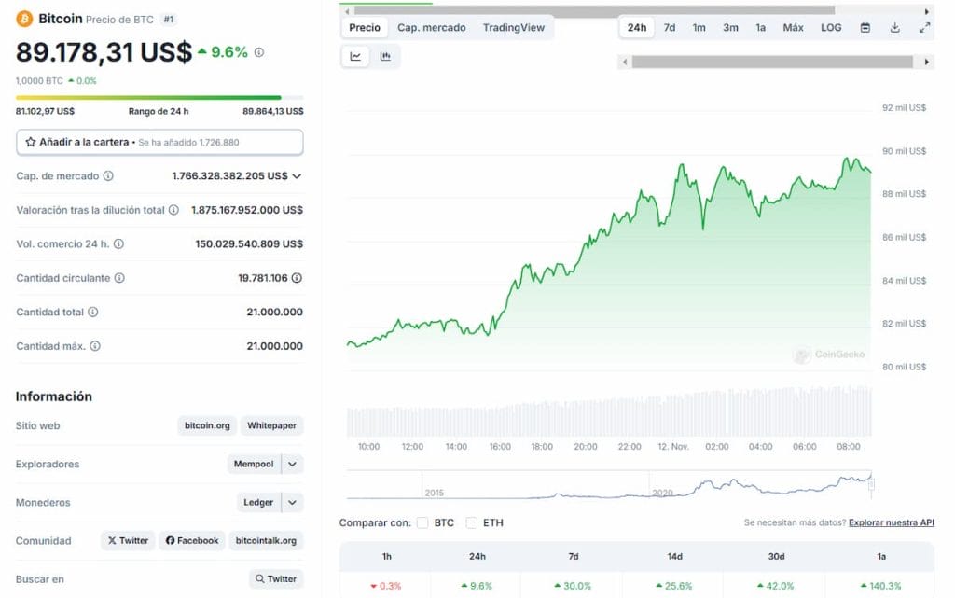Image resolution: width=955 pixels, height=598 pixels.
Task: Click left arrow of top horizontal scrollbar
Action: pos(347,11)
